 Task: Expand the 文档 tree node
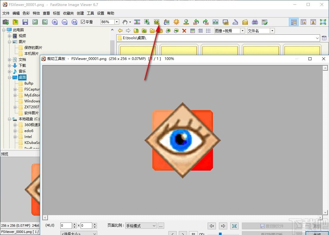pyautogui.click(x=9, y=60)
